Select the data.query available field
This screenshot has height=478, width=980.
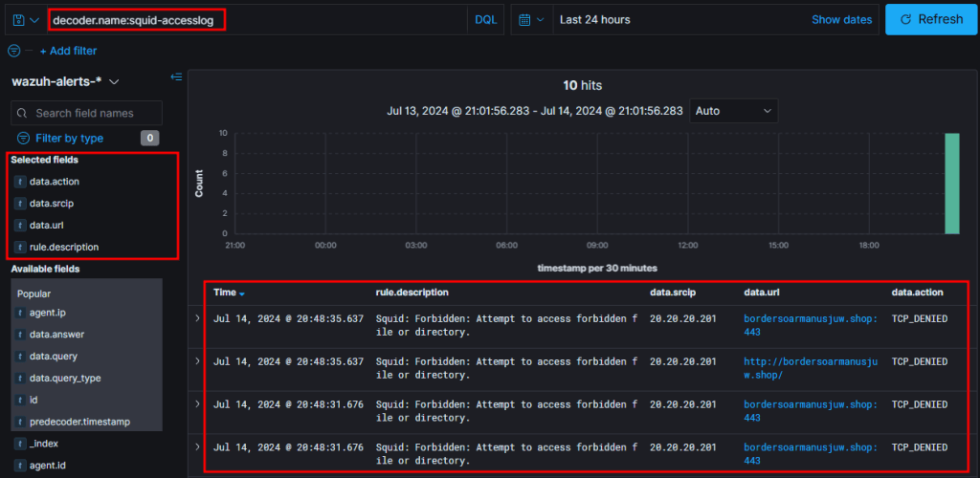53,357
